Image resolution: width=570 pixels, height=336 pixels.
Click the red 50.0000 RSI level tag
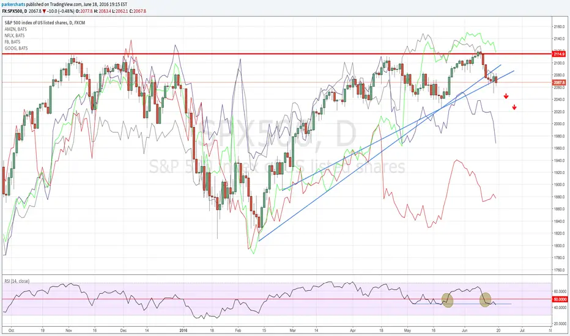pyautogui.click(x=560, y=299)
